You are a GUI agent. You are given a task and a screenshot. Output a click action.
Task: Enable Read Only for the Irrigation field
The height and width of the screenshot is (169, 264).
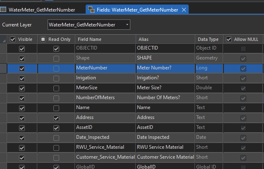pos(56,79)
